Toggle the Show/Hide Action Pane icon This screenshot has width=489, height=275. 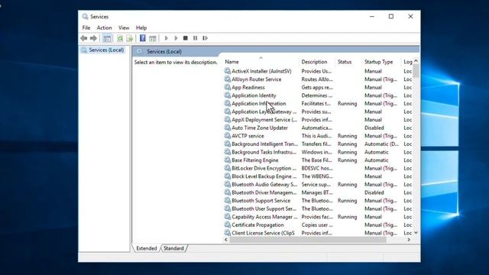(153, 38)
